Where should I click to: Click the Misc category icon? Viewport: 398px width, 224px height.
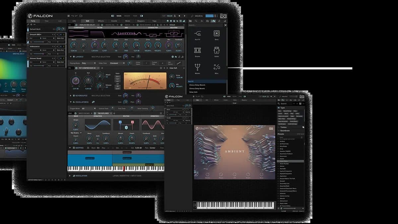[217, 67]
